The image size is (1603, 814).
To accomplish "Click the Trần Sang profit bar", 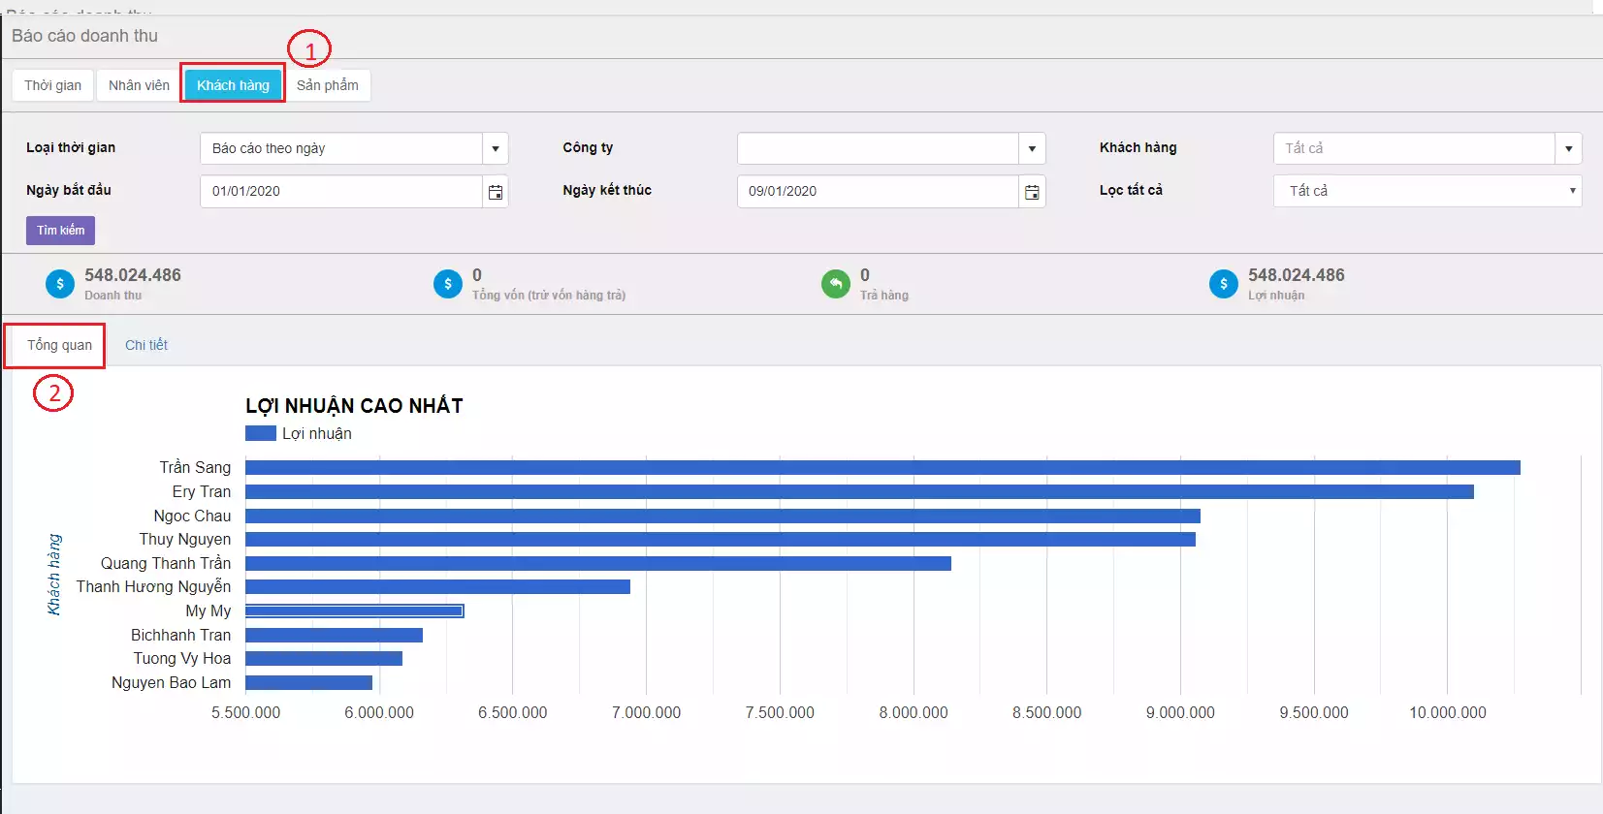I will 882,468.
